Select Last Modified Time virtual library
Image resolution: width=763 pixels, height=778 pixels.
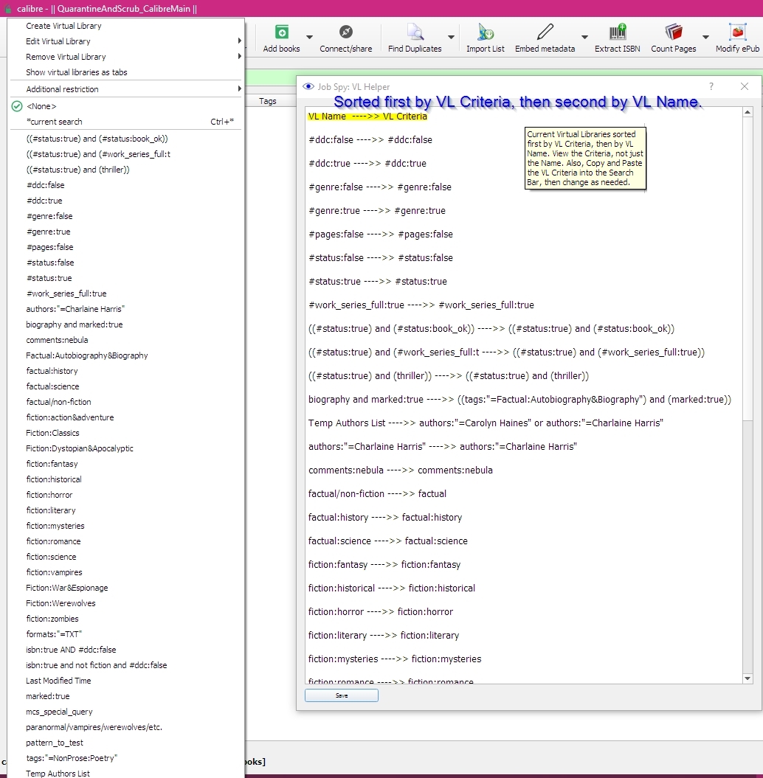click(126, 681)
